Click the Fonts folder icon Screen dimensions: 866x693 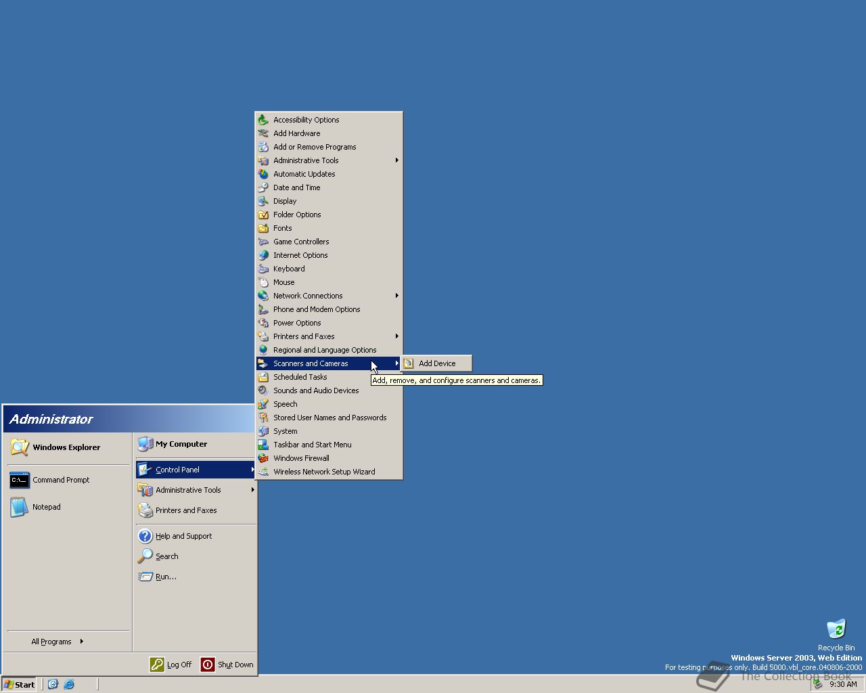[263, 228]
